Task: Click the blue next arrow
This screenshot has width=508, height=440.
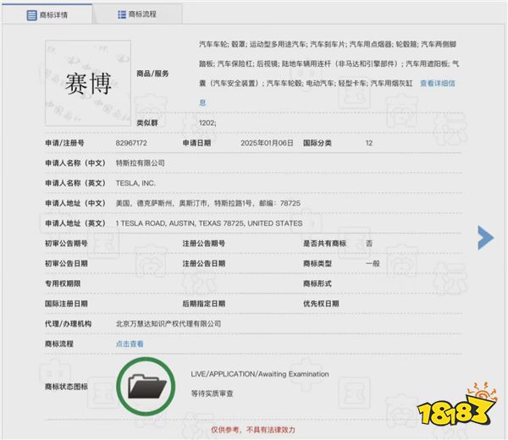Action: coord(485,238)
